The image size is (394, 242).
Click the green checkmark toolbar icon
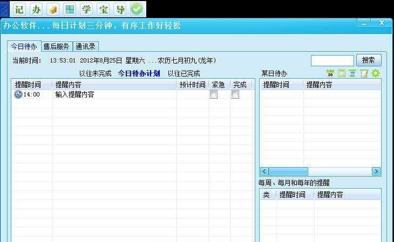coord(137,10)
